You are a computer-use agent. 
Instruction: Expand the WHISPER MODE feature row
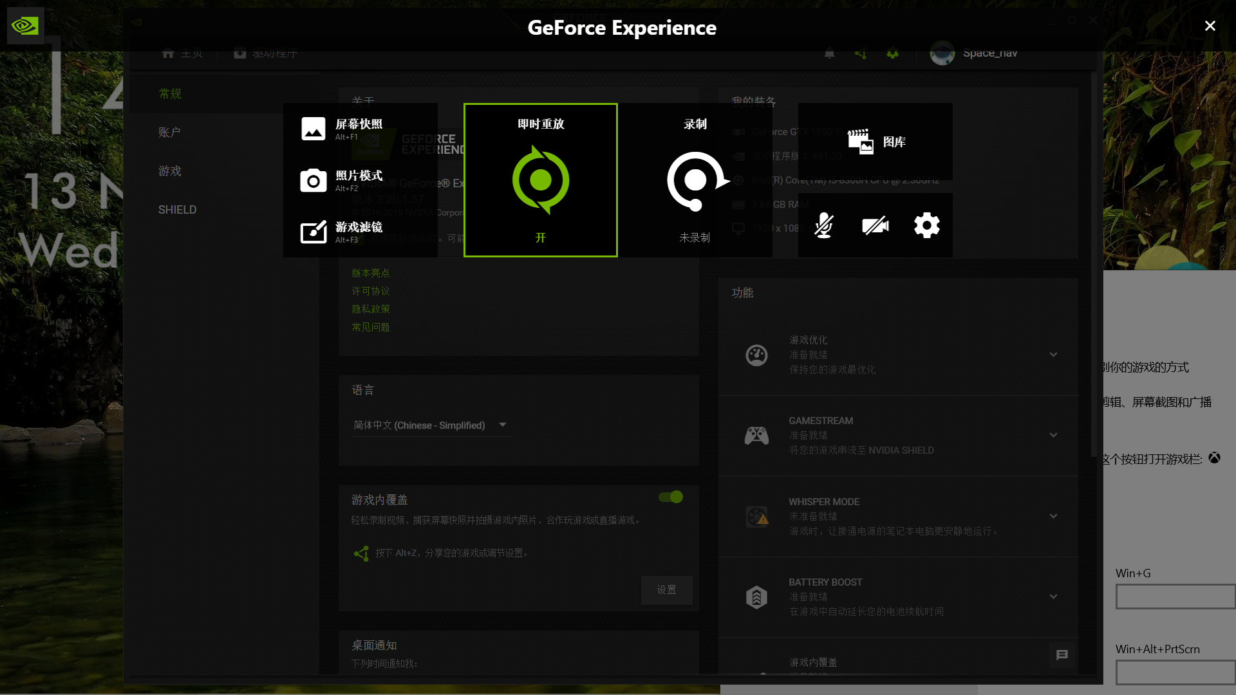click(1053, 516)
